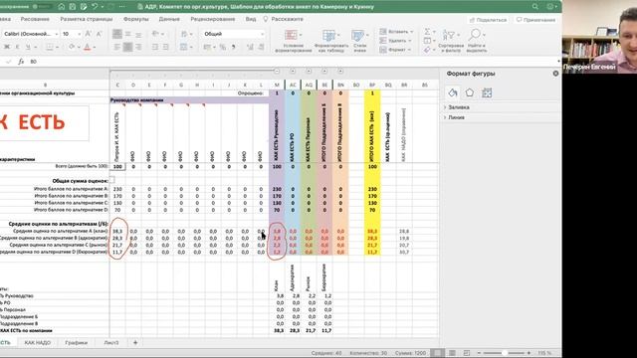This screenshot has height=358, width=637.
Task: Click the Примечания comments button
Action: [535, 20]
